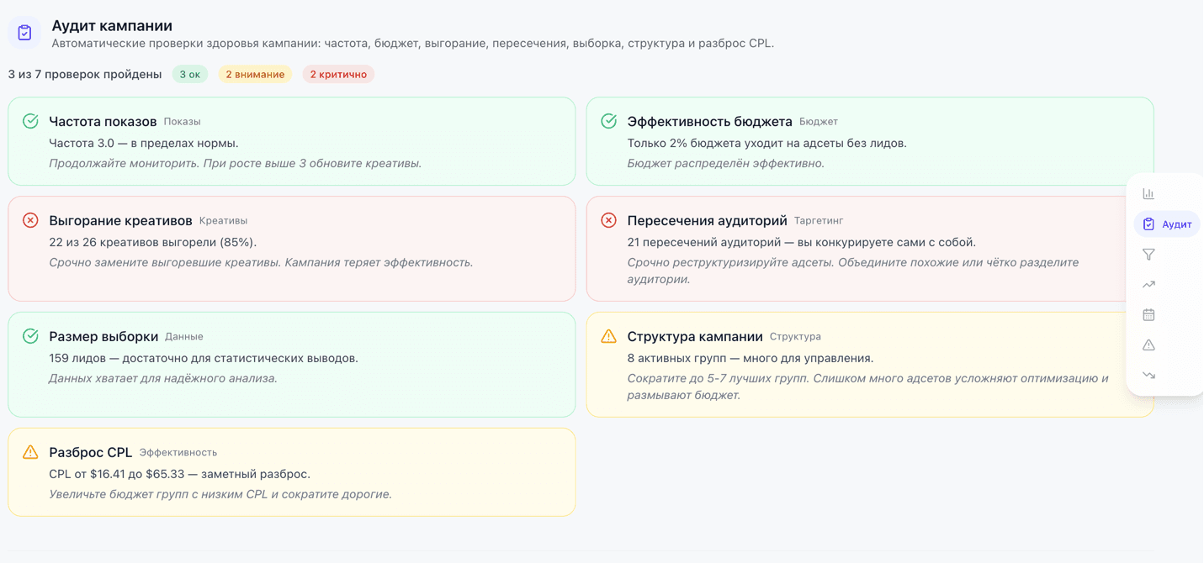1204x563 pixels.
Task: Open the funnel filter icon in the sidebar
Action: [x=1148, y=253]
